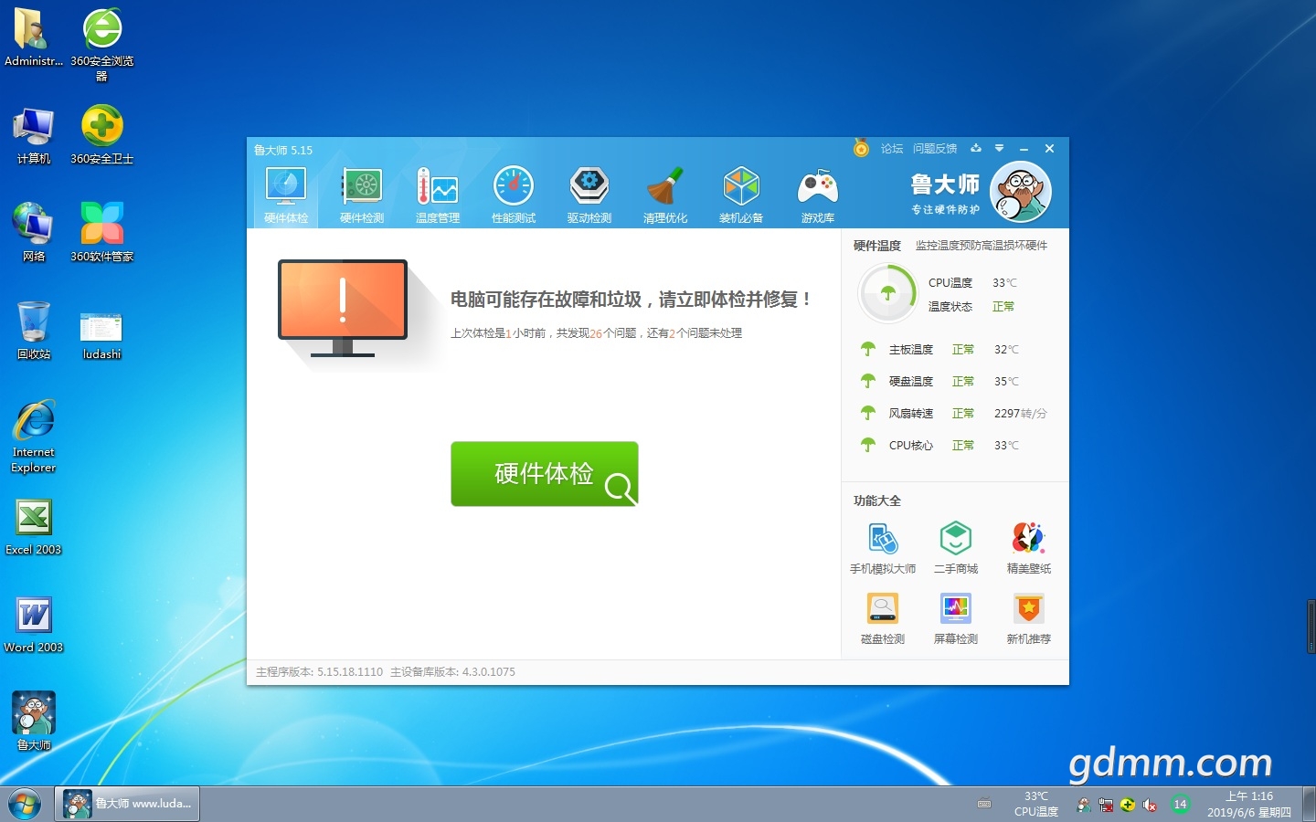Click the gold medal icon in title bar
The width and height of the screenshot is (1316, 822).
[x=861, y=148]
